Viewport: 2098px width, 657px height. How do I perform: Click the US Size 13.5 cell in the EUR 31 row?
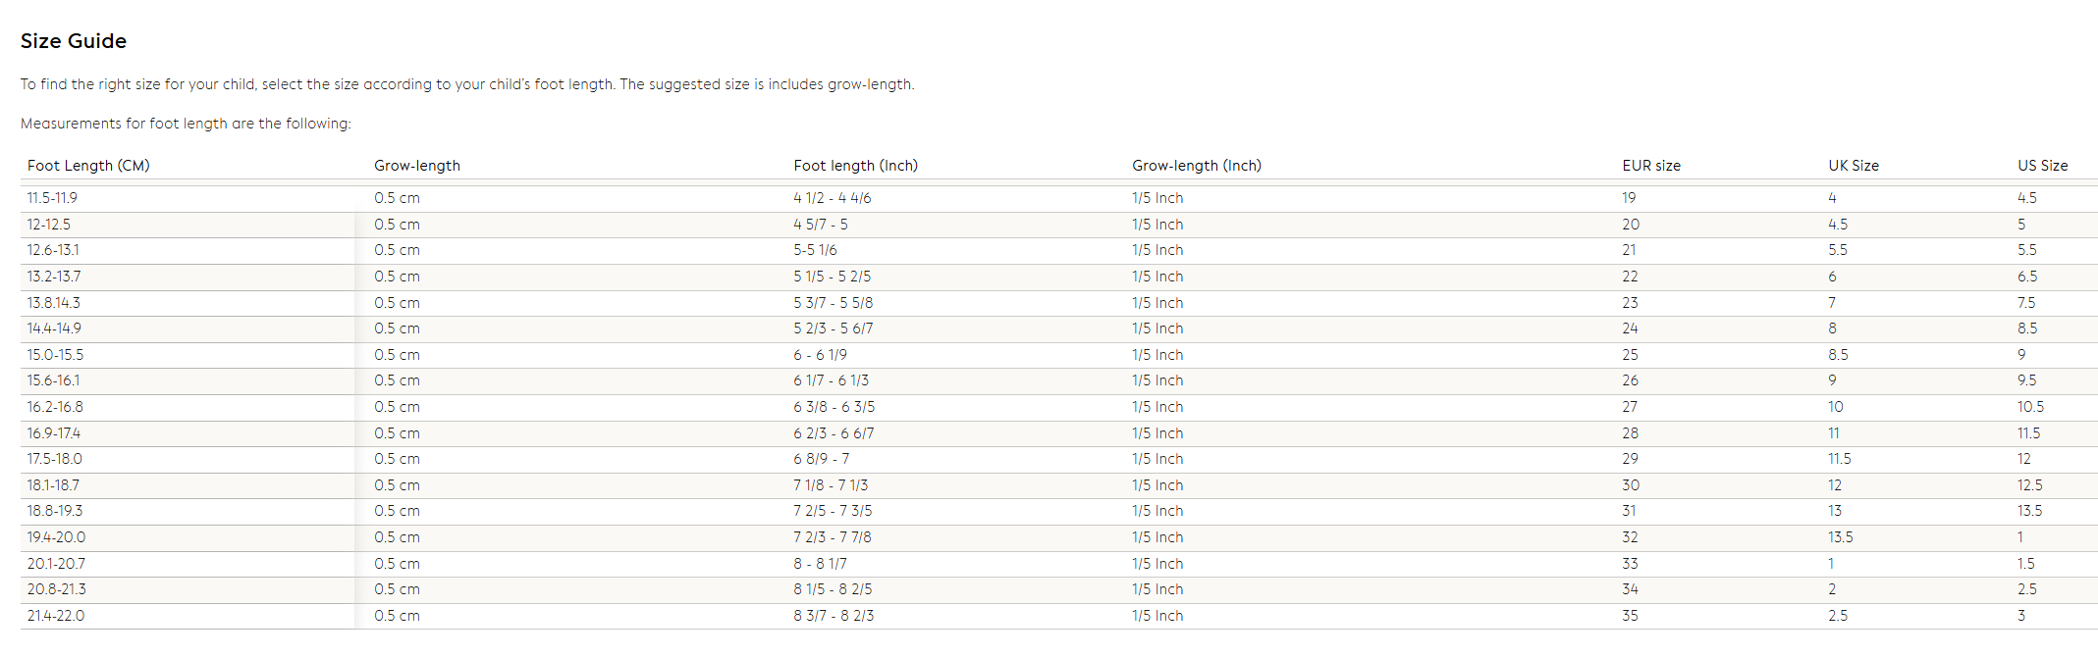click(x=2029, y=511)
